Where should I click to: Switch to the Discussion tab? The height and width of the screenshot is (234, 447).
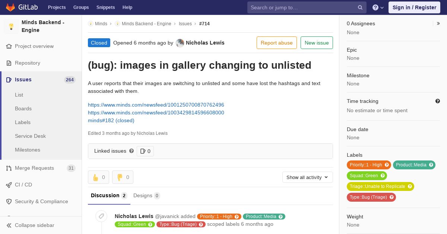pyautogui.click(x=109, y=196)
